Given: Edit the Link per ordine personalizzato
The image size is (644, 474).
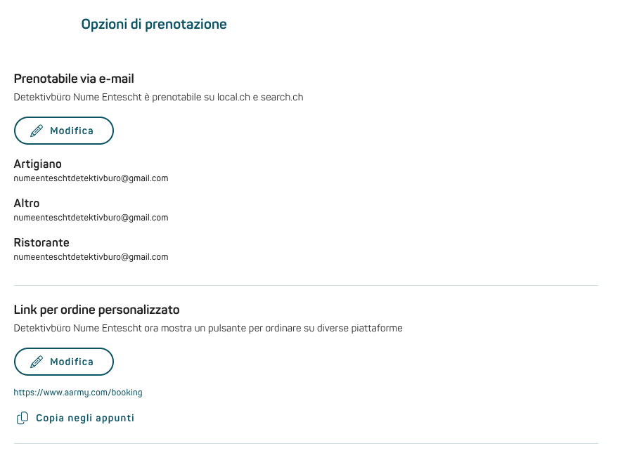Looking at the screenshot, I should pyautogui.click(x=64, y=362).
